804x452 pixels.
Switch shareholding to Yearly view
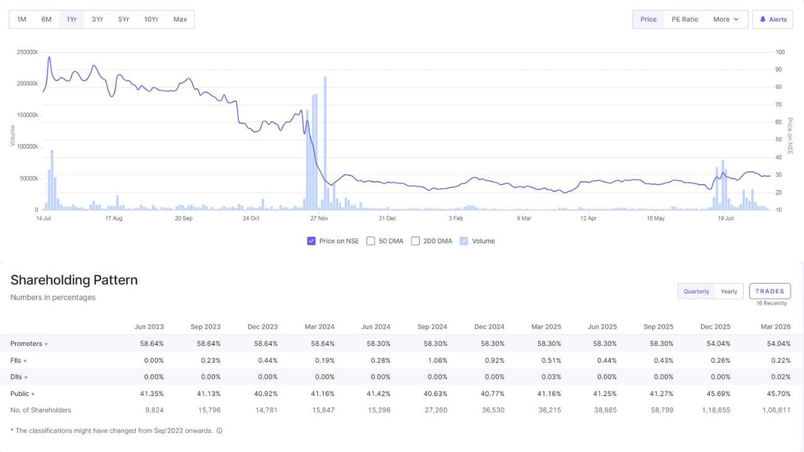point(729,291)
